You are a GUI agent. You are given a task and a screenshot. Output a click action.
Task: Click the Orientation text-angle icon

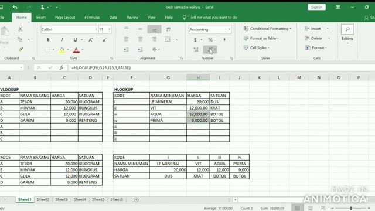click(x=155, y=49)
